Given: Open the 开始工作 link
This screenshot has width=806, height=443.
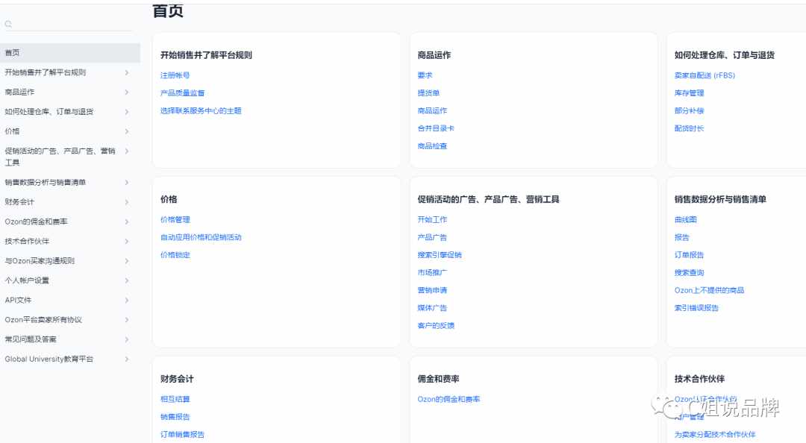Looking at the screenshot, I should click(x=432, y=219).
